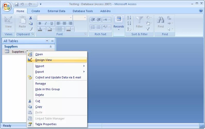Click the Toggle Filter funnel
The image size is (205, 129).
(x=148, y=29)
